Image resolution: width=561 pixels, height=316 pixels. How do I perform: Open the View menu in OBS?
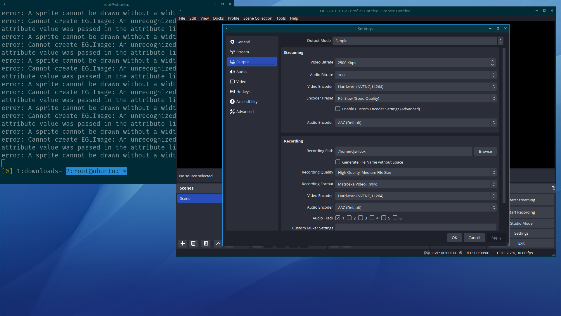tap(205, 18)
